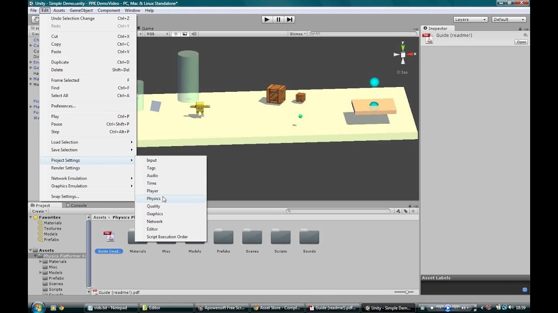Open the Sounds folder icon
The height and width of the screenshot is (313, 558).
310,237
